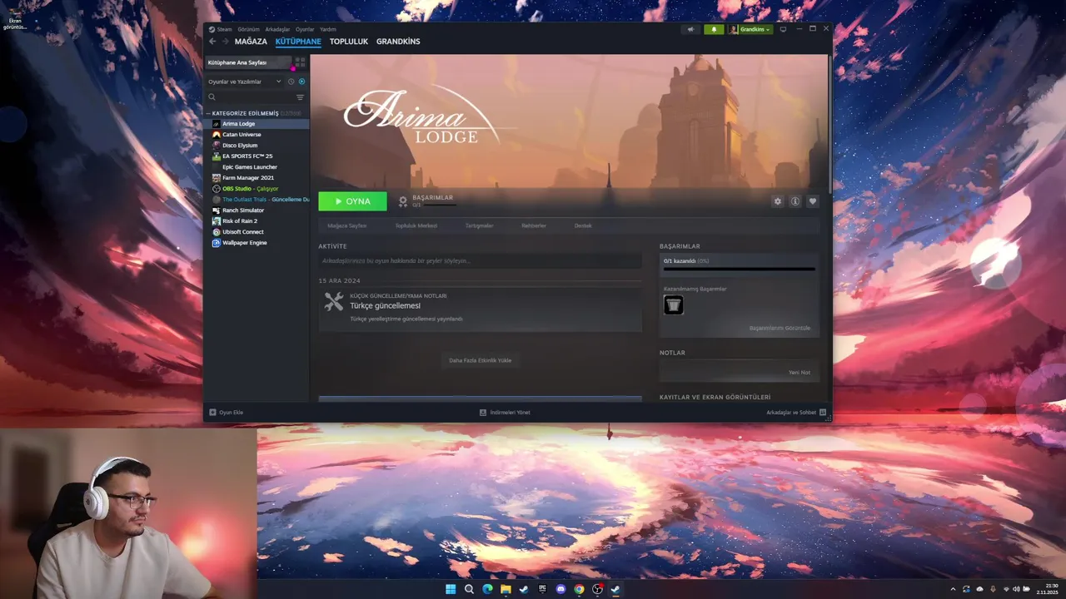
Task: Select OBS Studio in the library list
Action: click(257, 189)
